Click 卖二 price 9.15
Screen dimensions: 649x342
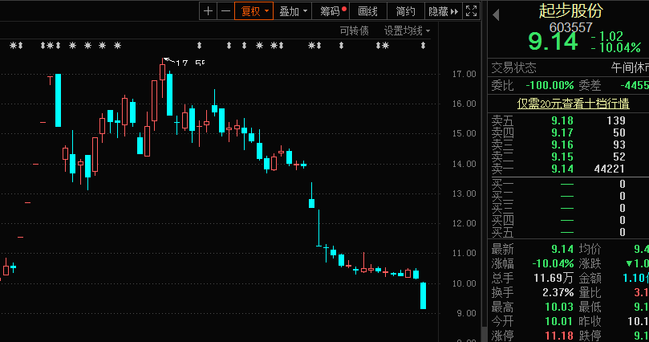(562, 157)
